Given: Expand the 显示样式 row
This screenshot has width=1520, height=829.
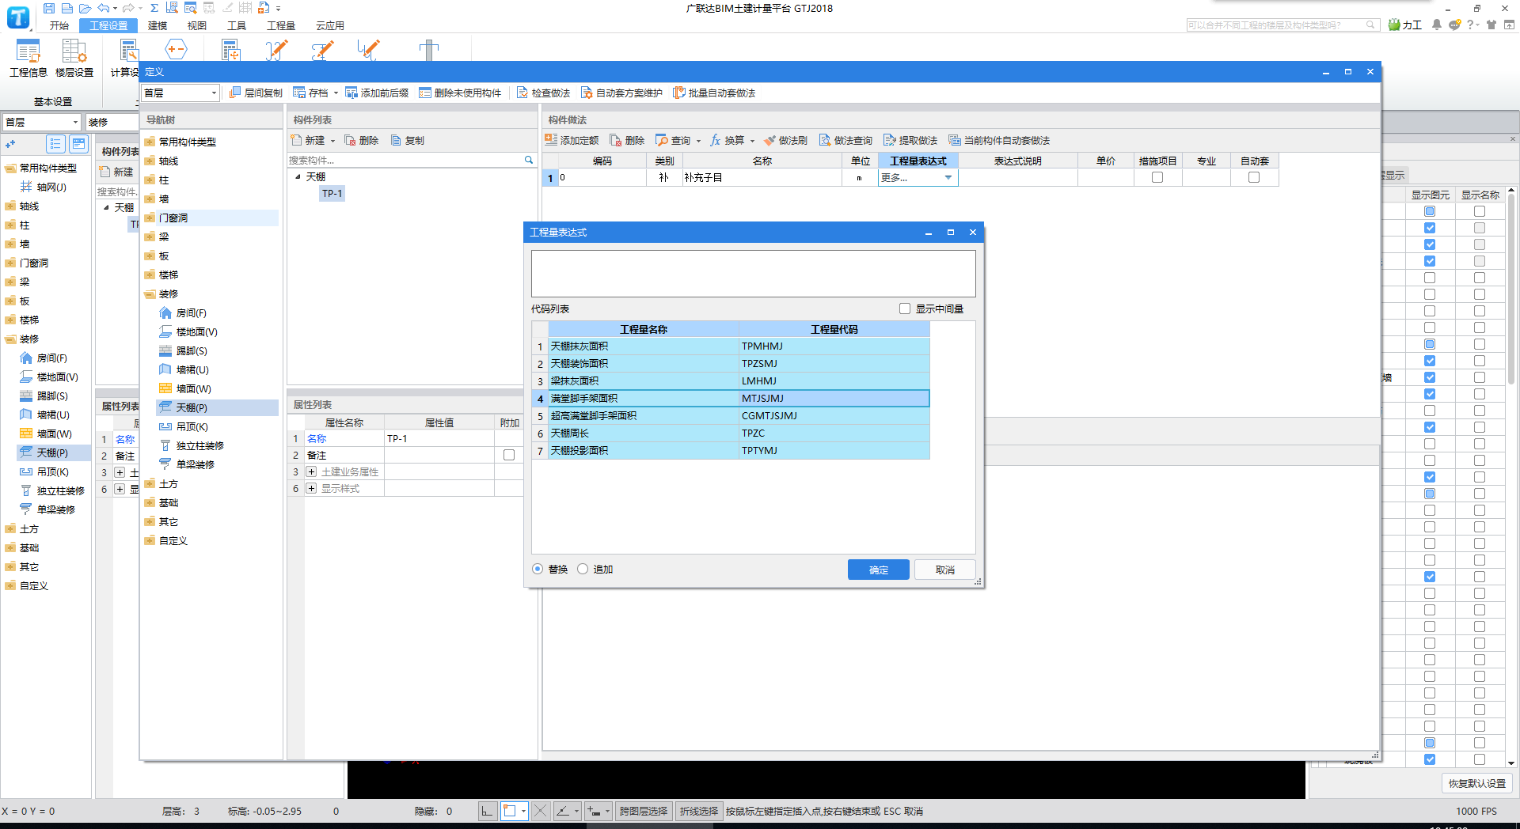Looking at the screenshot, I should pyautogui.click(x=312, y=488).
